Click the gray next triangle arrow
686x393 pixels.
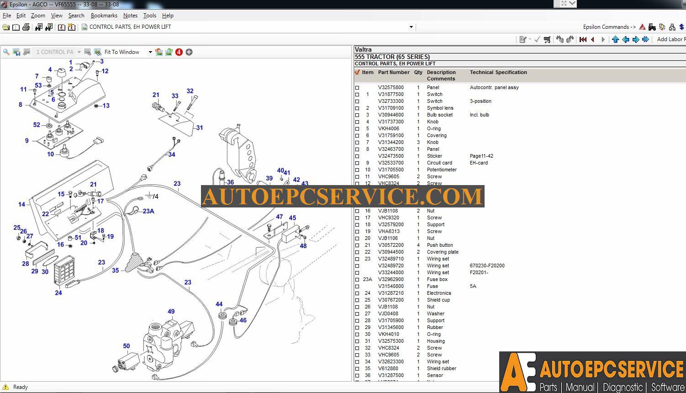tap(603, 40)
